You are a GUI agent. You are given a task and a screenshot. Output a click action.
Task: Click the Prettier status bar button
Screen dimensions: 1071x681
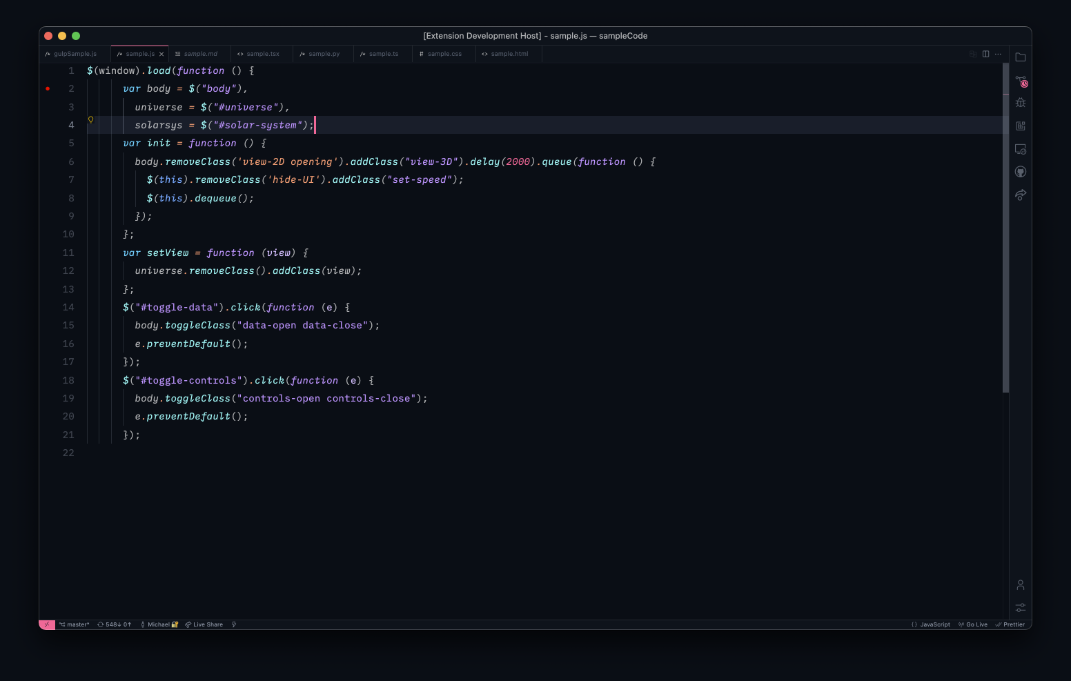1010,624
